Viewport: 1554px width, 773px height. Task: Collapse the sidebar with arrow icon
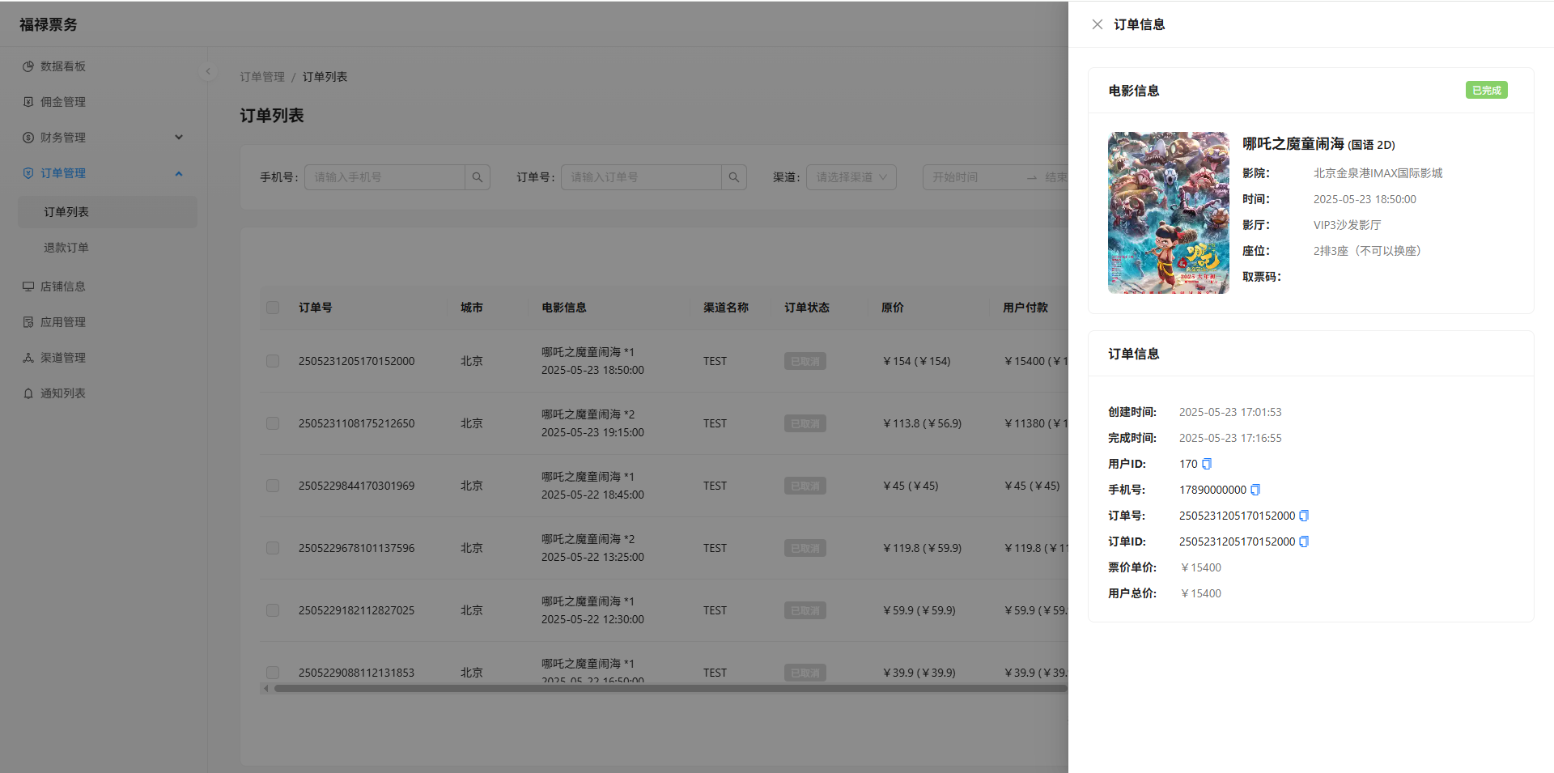[208, 71]
